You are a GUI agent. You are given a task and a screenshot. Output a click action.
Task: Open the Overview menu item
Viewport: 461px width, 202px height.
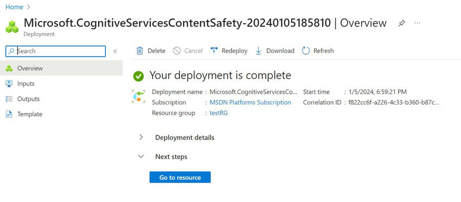pos(61,68)
